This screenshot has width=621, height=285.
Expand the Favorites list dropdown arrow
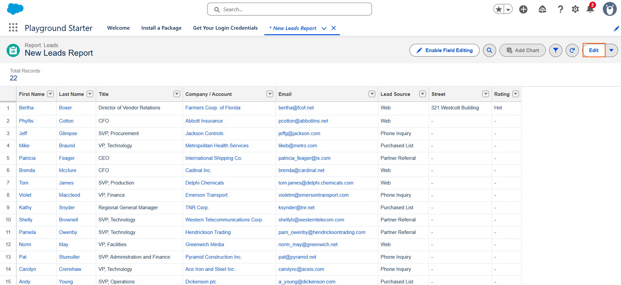point(508,10)
